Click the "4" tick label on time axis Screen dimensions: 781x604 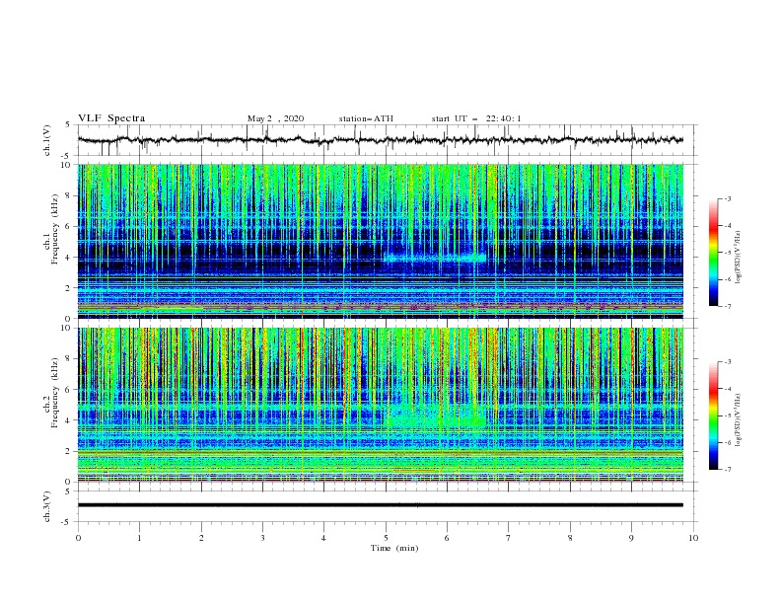click(323, 538)
